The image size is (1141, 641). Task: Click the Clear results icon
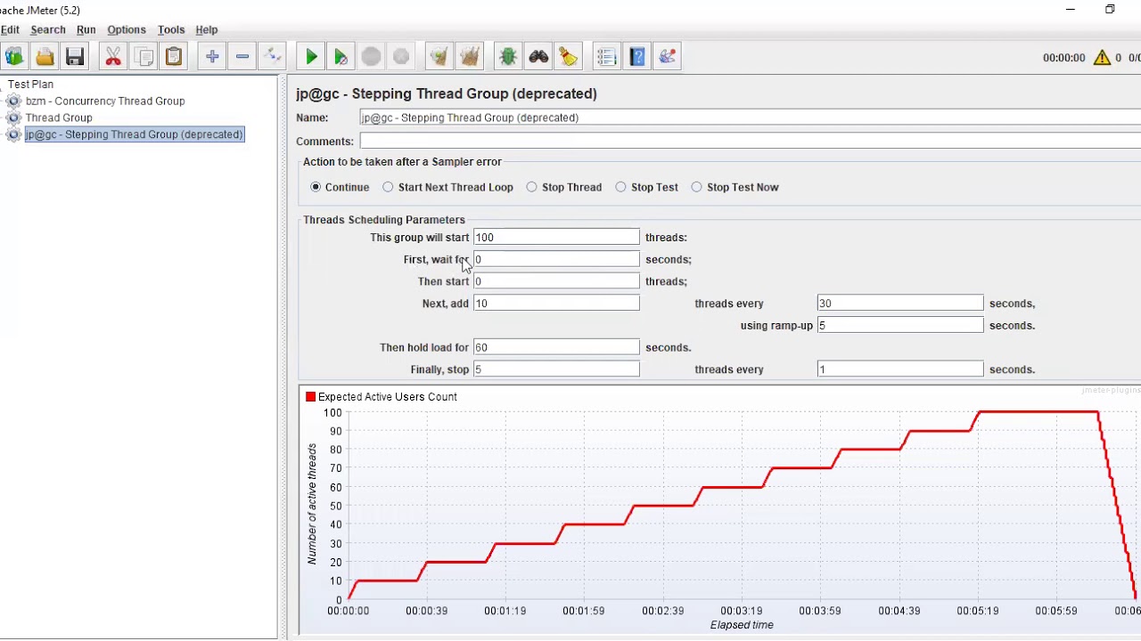click(439, 57)
